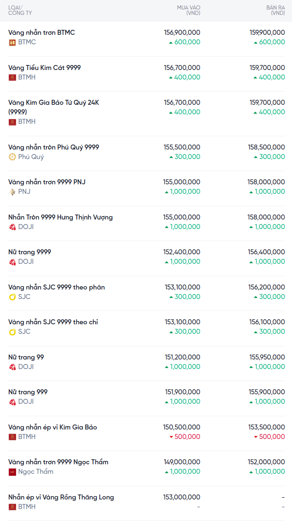Click the Ngọc Thẩm company logo icon

(x=12, y=472)
